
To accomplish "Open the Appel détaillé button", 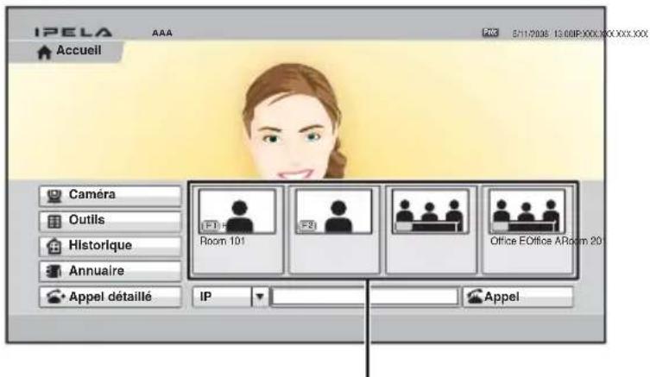I will click(x=110, y=297).
